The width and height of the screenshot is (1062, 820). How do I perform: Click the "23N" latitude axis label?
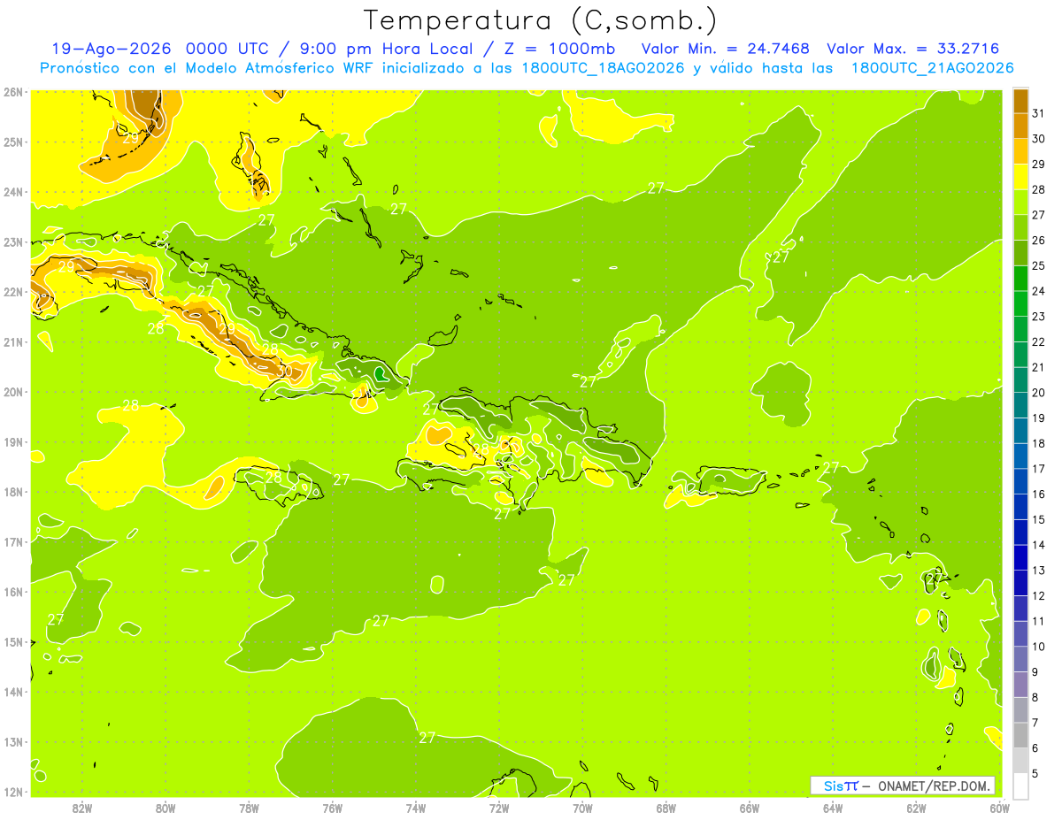coord(12,241)
